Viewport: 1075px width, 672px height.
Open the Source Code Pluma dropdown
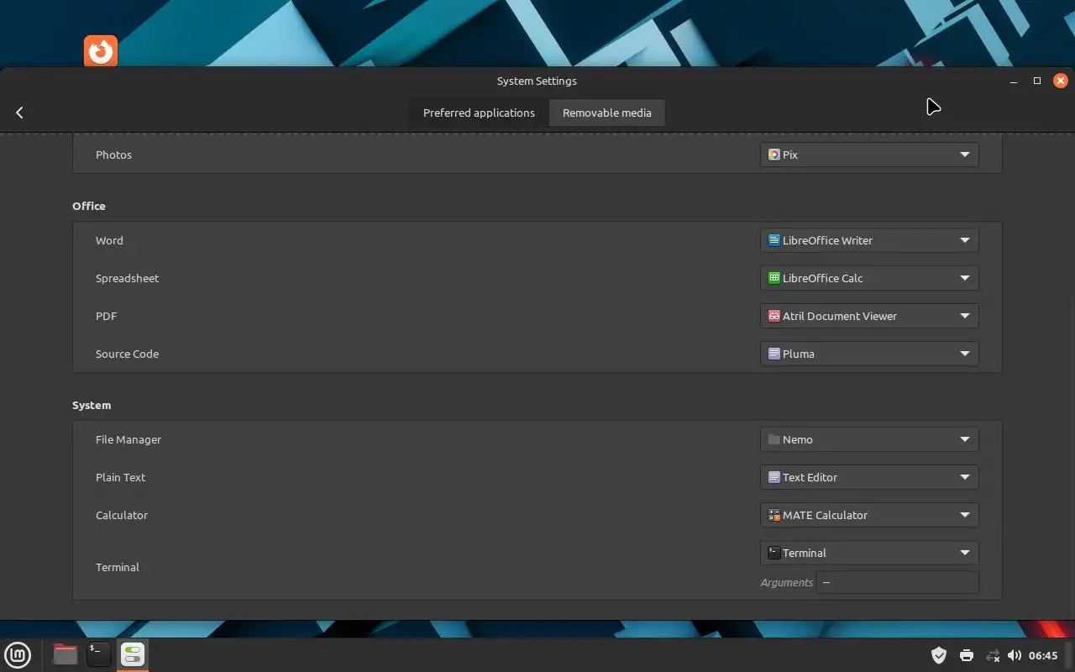coord(869,354)
